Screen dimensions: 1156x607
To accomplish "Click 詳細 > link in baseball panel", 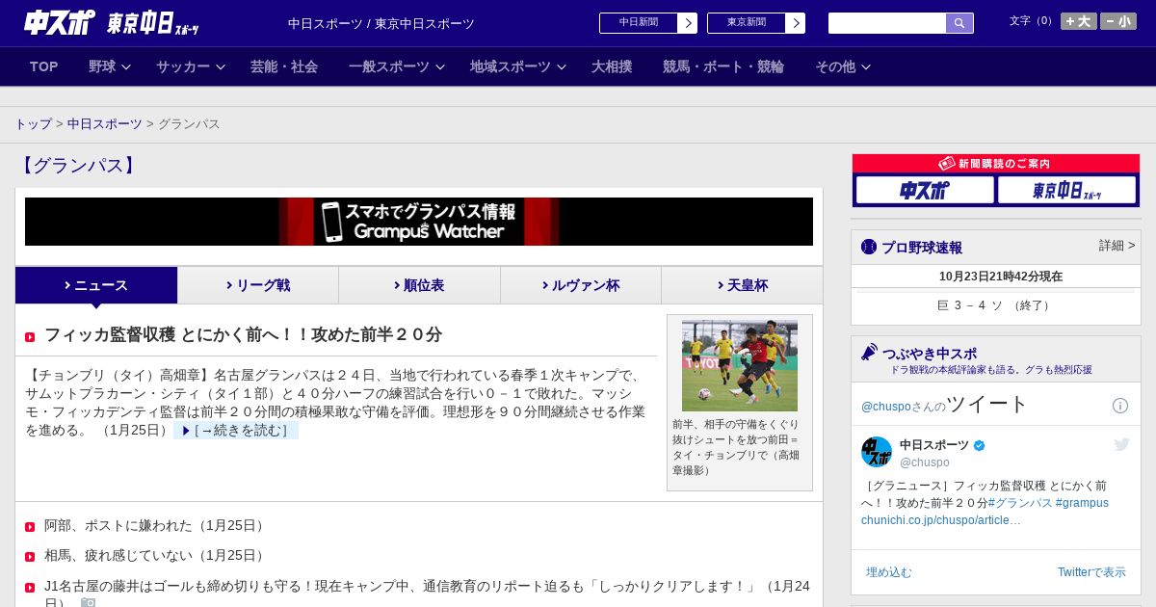I will (1117, 246).
